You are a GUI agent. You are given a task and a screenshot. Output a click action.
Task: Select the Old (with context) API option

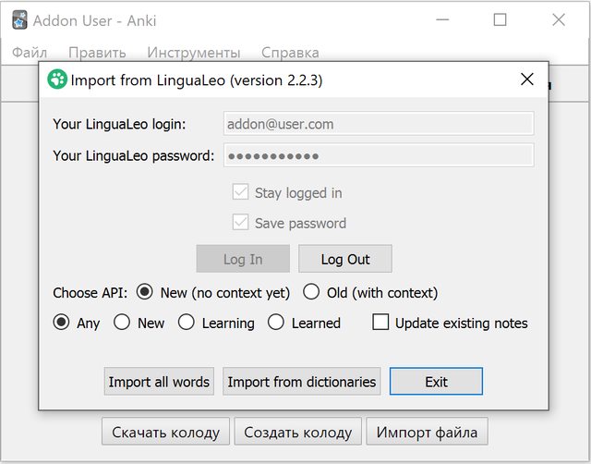pyautogui.click(x=311, y=292)
